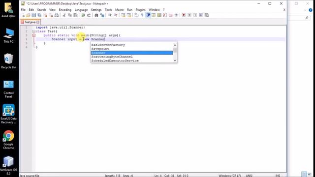The height and width of the screenshot is (177, 315).
Task: Choose ScatteringByteChannel from autocomplete list
Action: point(132,57)
